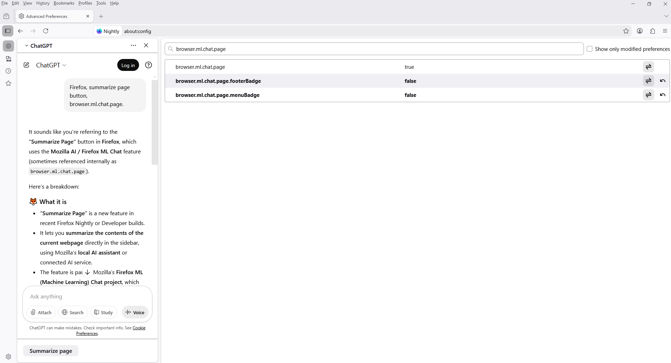Image resolution: width=671 pixels, height=363 pixels.
Task: Open the list all tabs chevron
Action: click(x=666, y=16)
